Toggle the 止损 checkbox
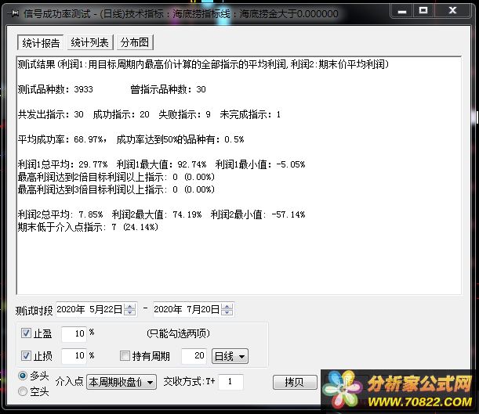 (26, 355)
